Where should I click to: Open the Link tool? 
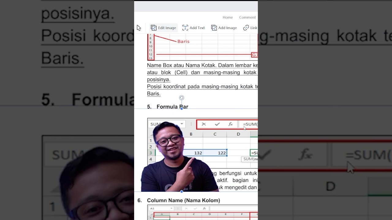[x=250, y=28]
